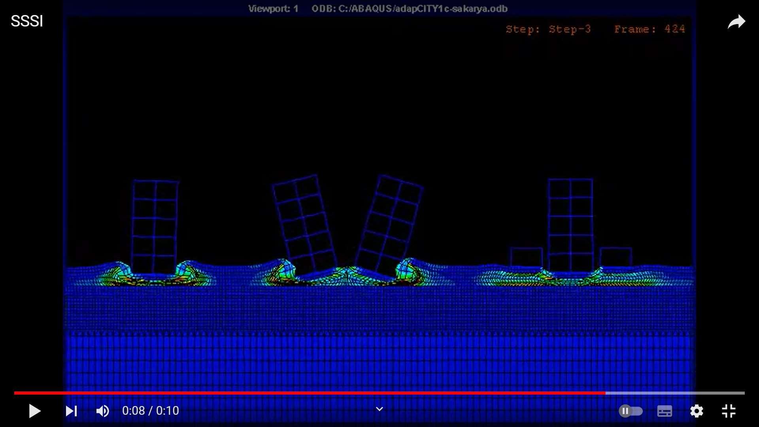
Task: Open the Settings gear menu
Action: point(697,411)
